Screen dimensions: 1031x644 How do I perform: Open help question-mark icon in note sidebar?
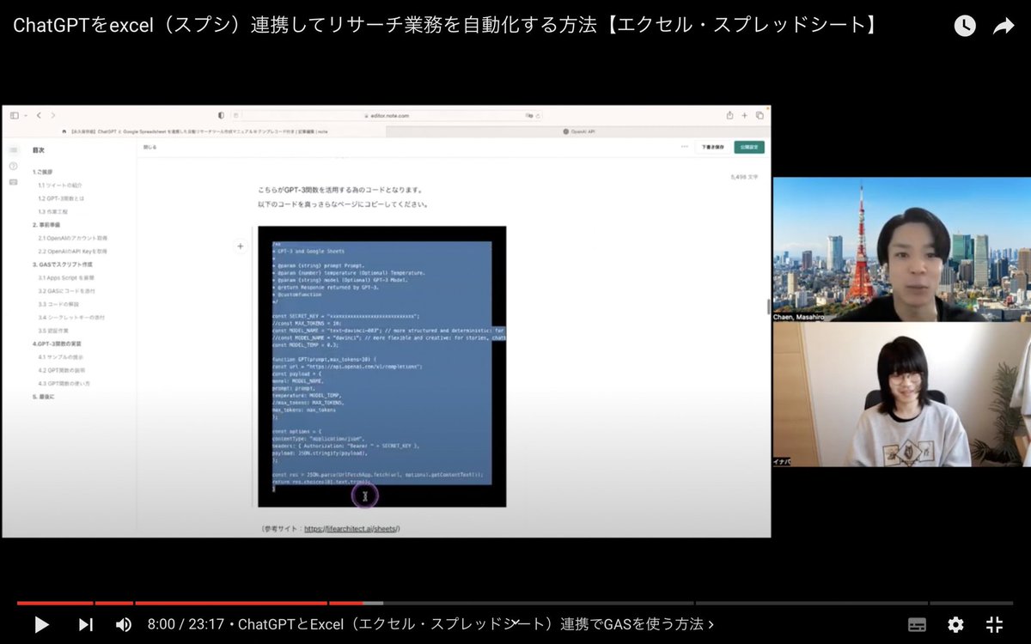13,166
